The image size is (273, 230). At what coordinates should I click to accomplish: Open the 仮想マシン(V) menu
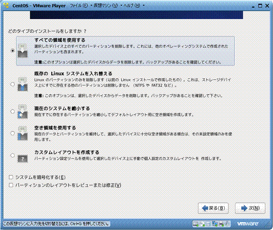pyautogui.click(x=106, y=6)
